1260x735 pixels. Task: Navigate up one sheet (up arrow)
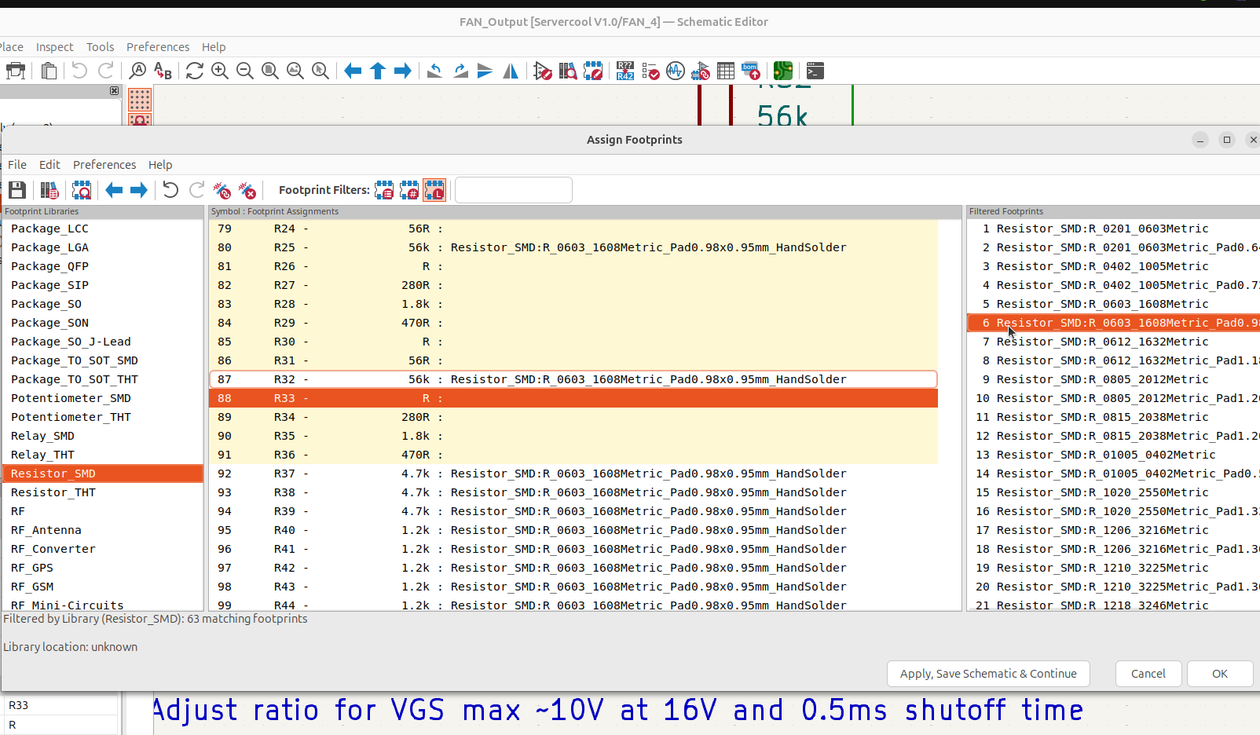378,71
